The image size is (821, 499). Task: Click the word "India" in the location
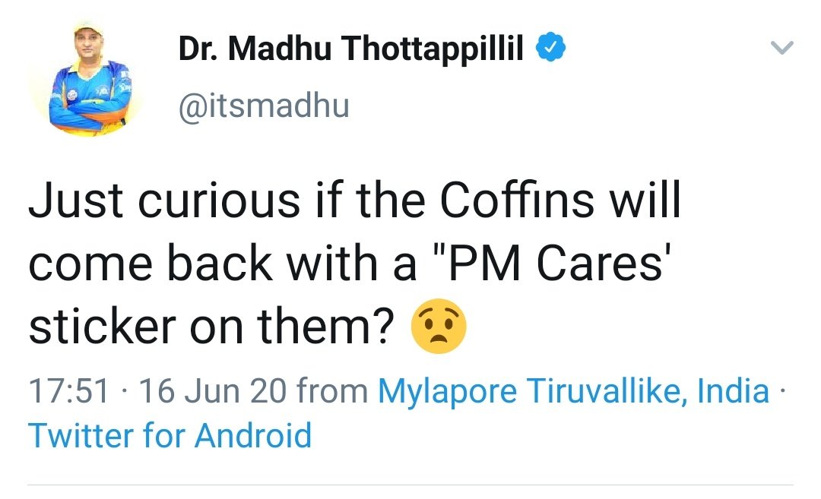tap(733, 392)
